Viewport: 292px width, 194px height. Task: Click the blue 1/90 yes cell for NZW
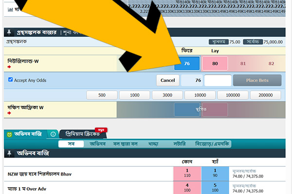[215, 174]
